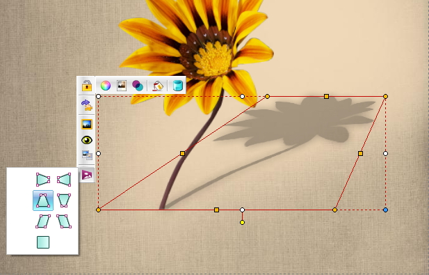
Task: Click the yellow rotation handle below selection
Action: coord(242,222)
